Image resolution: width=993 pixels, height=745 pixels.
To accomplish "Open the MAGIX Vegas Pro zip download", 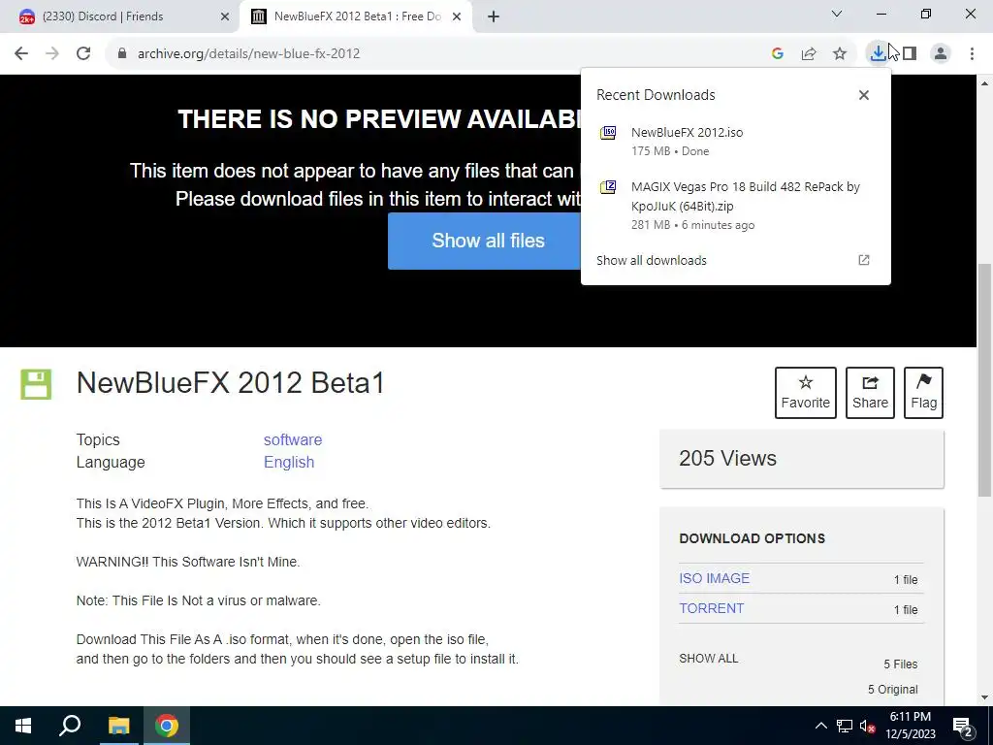I will 735,206.
